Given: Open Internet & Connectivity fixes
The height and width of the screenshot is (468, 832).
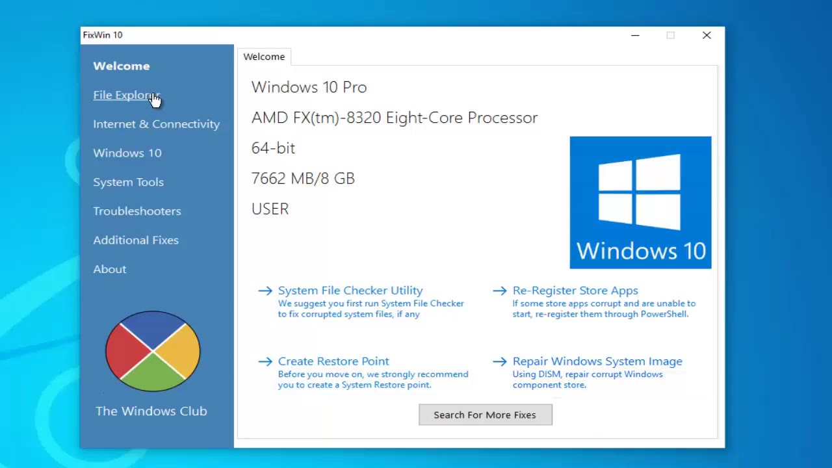Looking at the screenshot, I should (156, 123).
